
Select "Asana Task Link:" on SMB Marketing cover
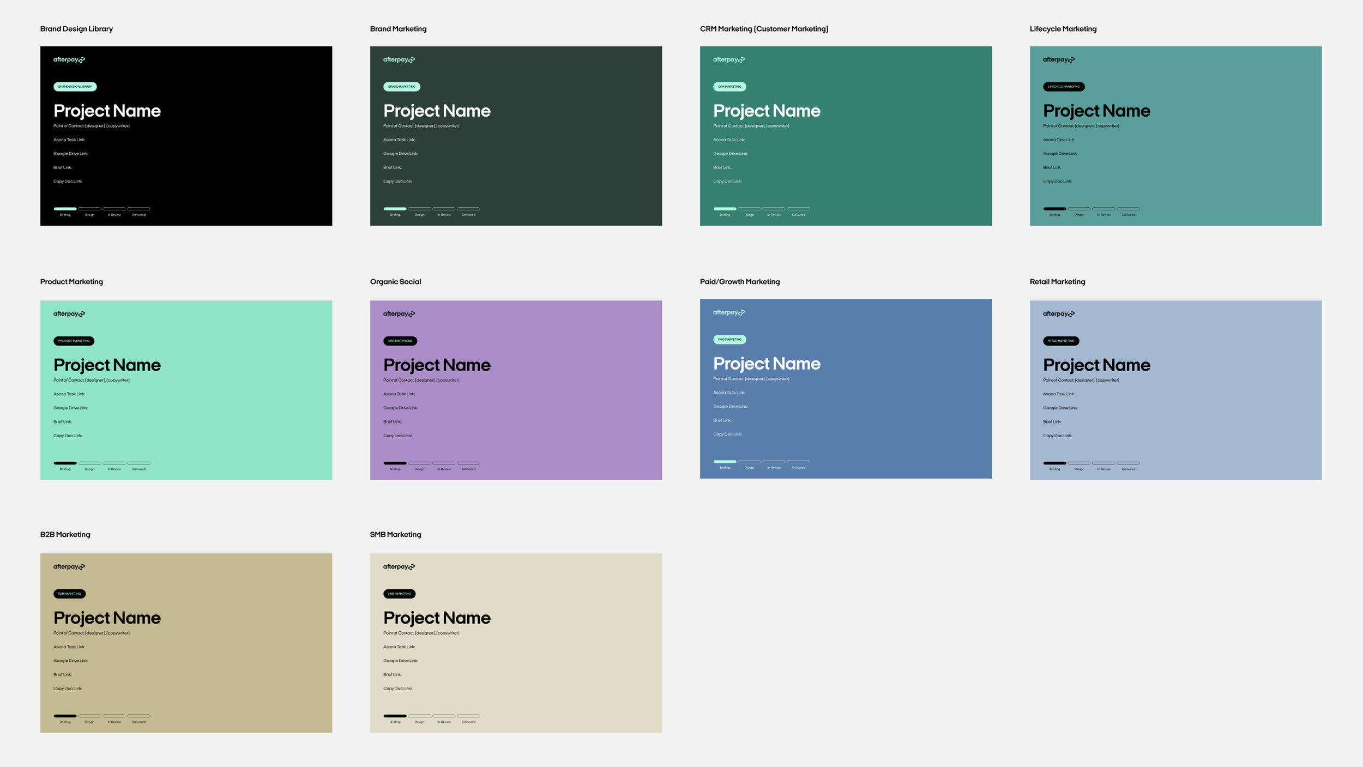[399, 647]
